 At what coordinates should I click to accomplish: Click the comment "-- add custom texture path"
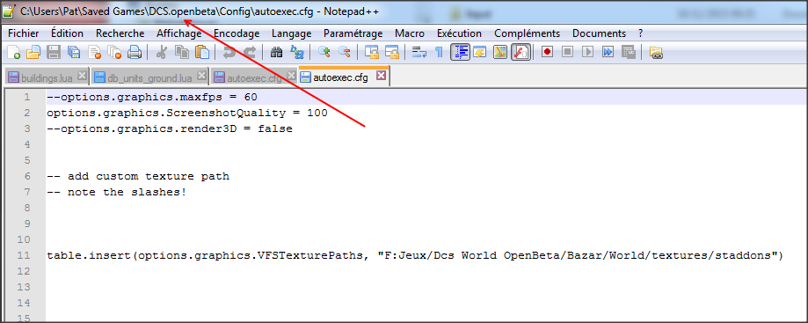[138, 177]
